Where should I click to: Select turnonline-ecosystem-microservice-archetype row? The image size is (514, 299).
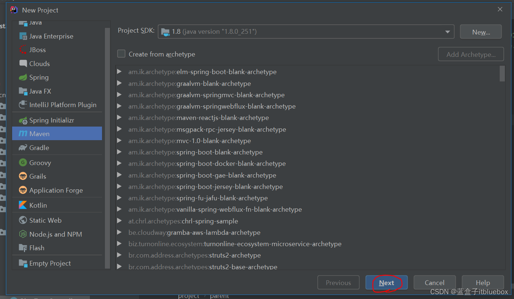[x=310, y=244]
